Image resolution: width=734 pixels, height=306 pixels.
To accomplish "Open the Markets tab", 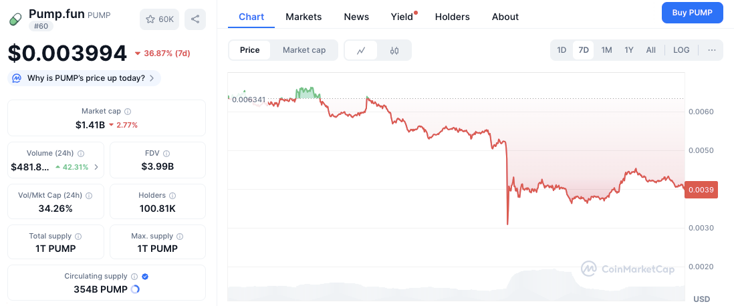I will (x=303, y=17).
